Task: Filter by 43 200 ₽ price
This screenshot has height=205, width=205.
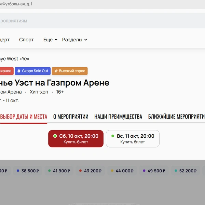Action: click(x=90, y=171)
